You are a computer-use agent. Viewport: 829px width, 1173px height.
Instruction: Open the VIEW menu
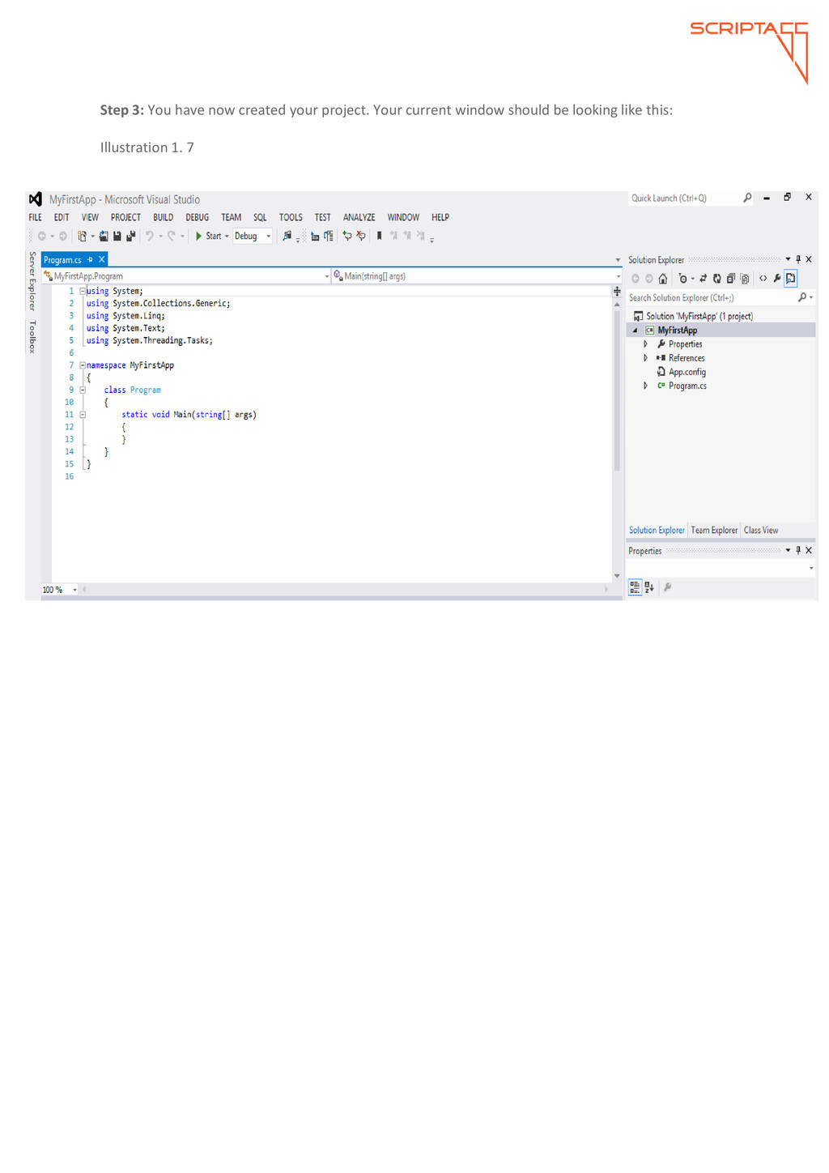click(x=90, y=217)
